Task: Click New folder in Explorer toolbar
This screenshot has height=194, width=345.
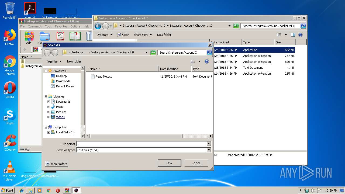Action: (164, 35)
